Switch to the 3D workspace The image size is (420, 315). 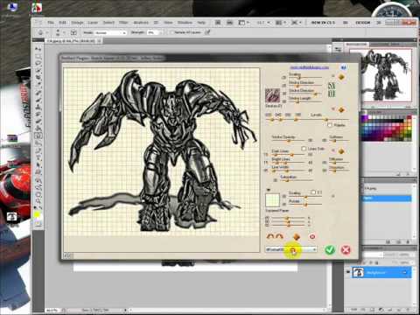tap(346, 23)
